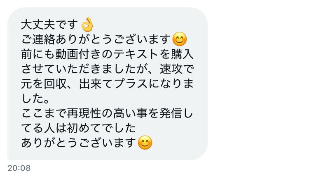Click the smiling emoji ending the last line
The width and height of the screenshot is (309, 175).
point(145,143)
